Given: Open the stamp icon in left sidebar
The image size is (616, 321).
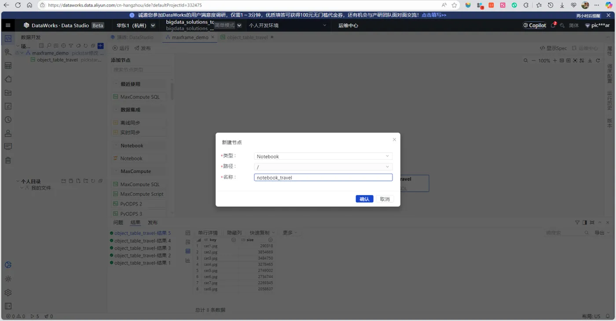Looking at the screenshot, I should click(x=8, y=133).
